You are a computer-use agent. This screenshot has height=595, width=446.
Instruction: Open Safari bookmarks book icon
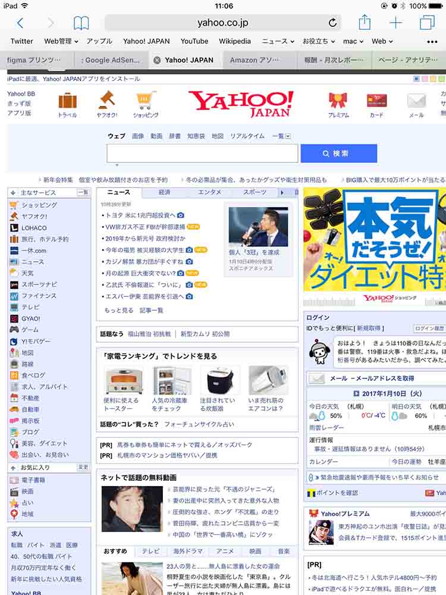pyautogui.click(x=81, y=23)
